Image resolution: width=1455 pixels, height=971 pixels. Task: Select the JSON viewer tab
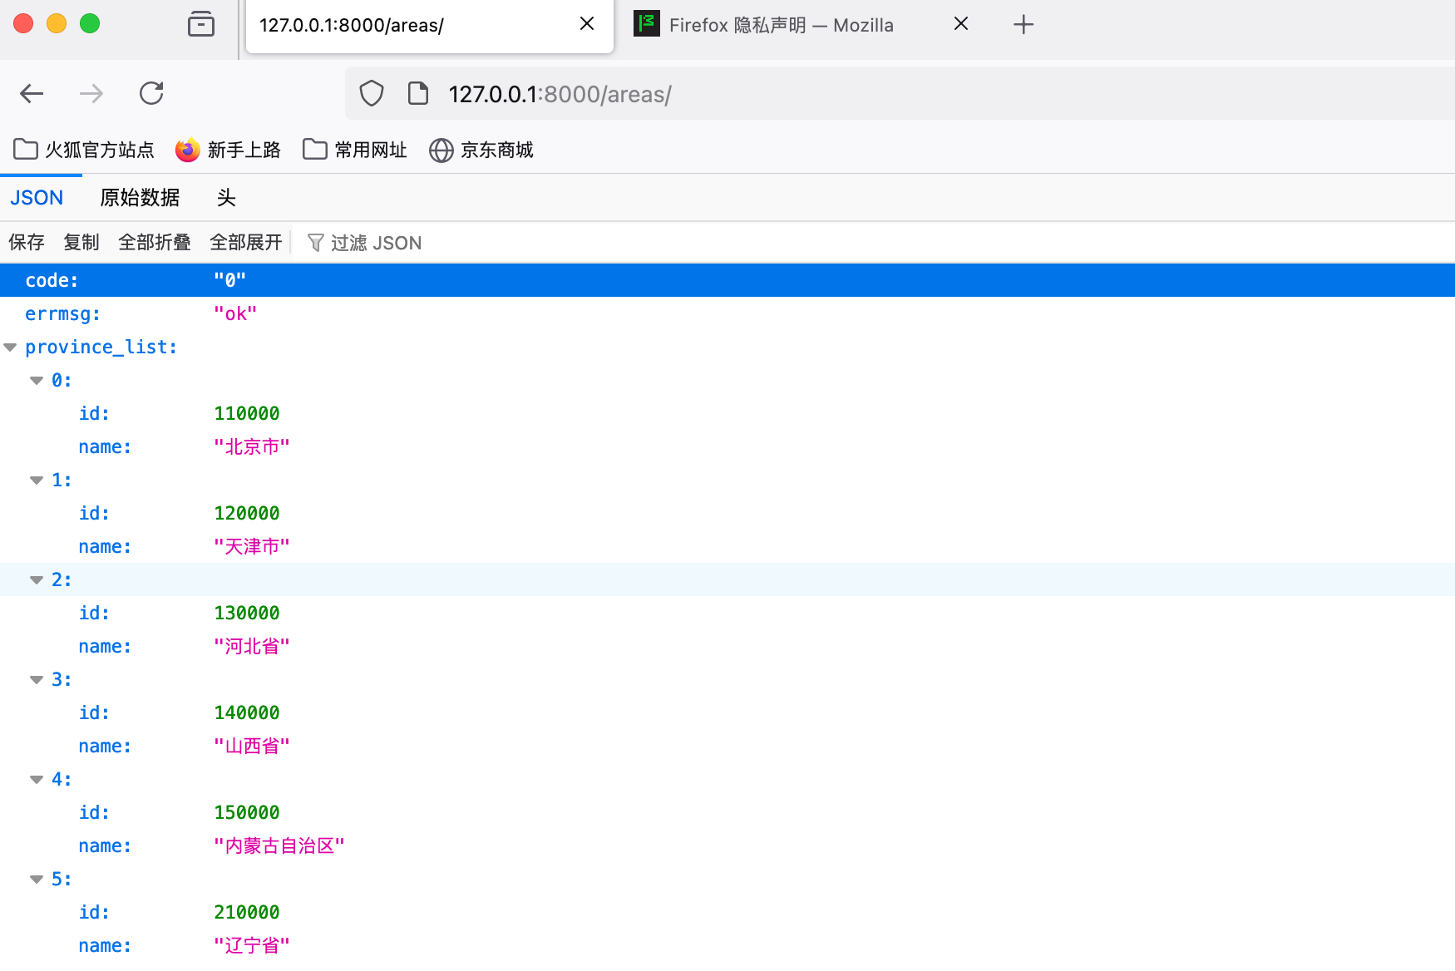pyautogui.click(x=37, y=198)
